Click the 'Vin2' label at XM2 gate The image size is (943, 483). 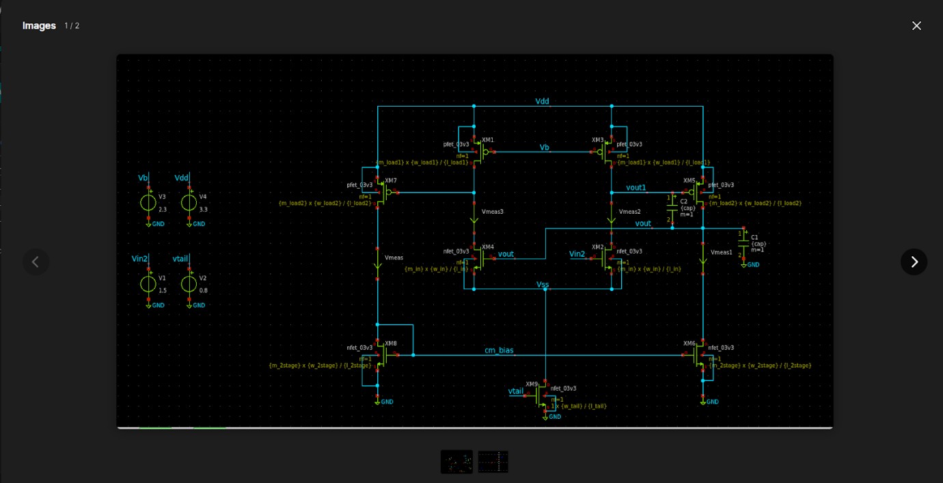pyautogui.click(x=577, y=254)
